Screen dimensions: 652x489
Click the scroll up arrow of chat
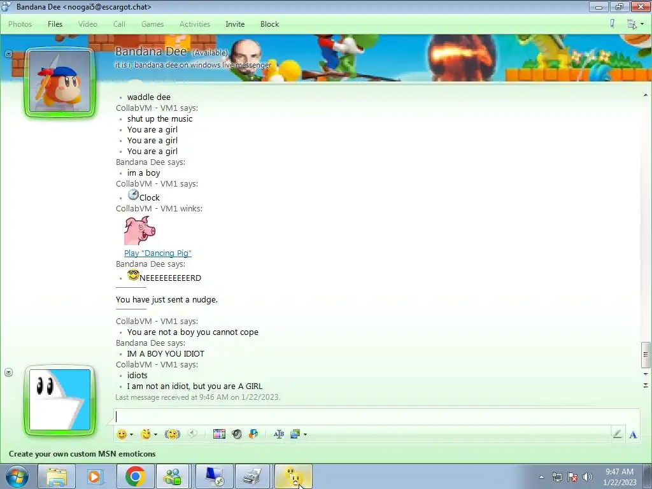click(646, 96)
